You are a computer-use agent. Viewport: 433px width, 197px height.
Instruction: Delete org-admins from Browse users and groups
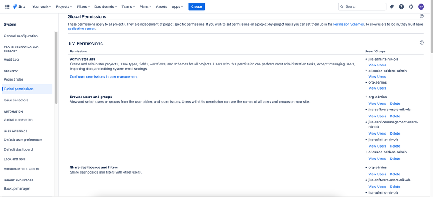click(395, 104)
